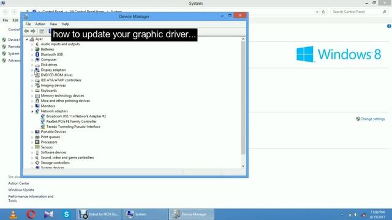This screenshot has height=220, width=392.
Task: Click the refresh icon in System address bar
Action: pyautogui.click(x=323, y=12)
